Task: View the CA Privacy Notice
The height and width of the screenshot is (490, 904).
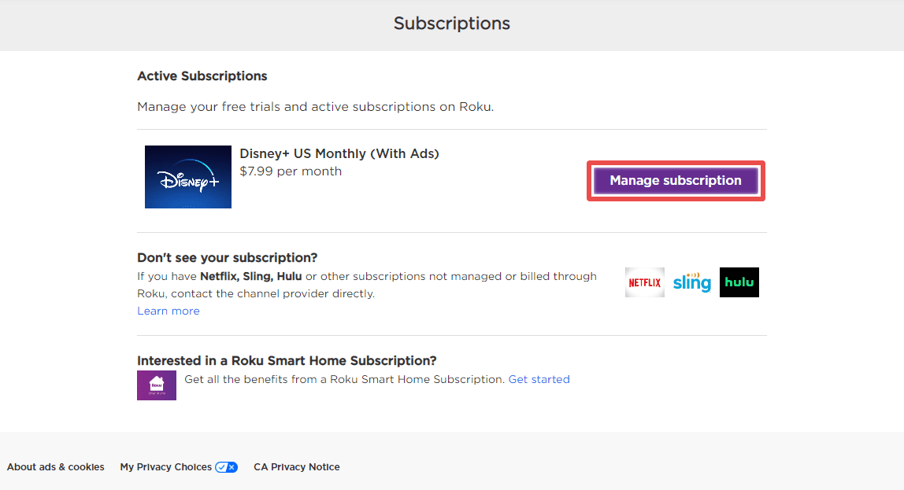Action: point(296,466)
